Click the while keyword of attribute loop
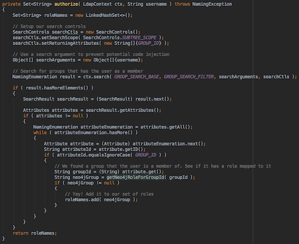The height and width of the screenshot is (244, 299). 40,132
